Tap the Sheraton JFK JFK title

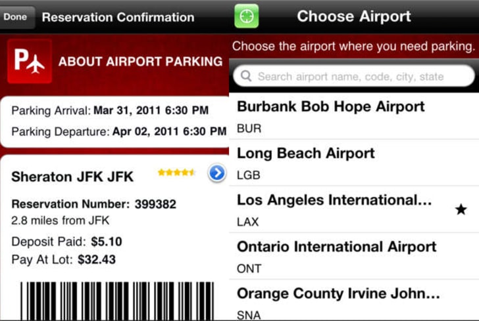pyautogui.click(x=72, y=177)
